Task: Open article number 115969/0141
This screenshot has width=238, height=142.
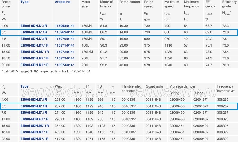Action: pos(65,32)
